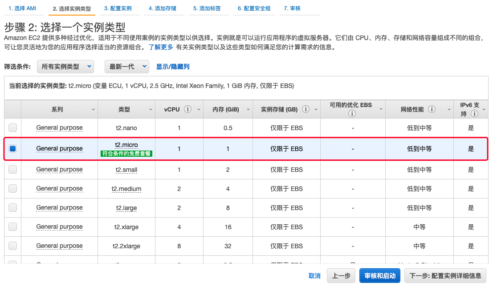
Task: Click 中等 network cell in t2.xlarge row
Action: [420, 227]
